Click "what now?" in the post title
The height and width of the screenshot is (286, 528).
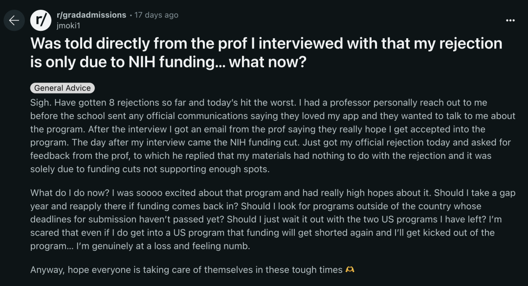(x=268, y=62)
